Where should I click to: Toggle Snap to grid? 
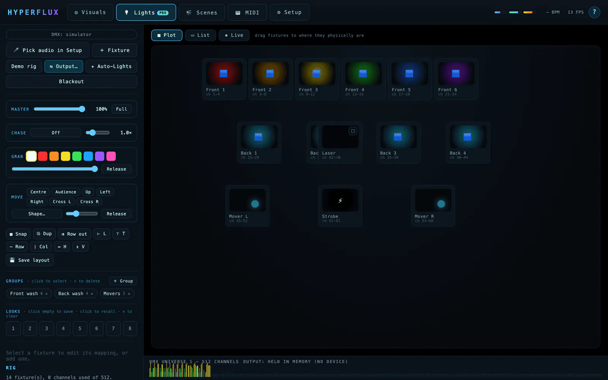(18, 234)
